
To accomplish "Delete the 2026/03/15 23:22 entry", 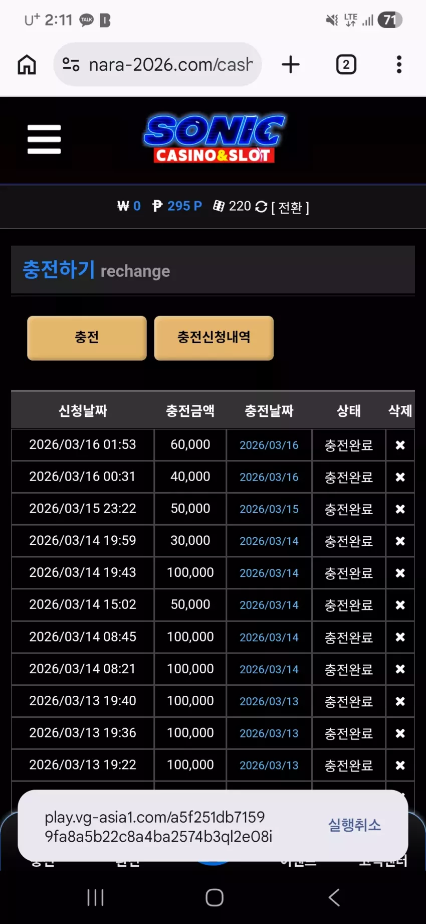I will pyautogui.click(x=400, y=509).
